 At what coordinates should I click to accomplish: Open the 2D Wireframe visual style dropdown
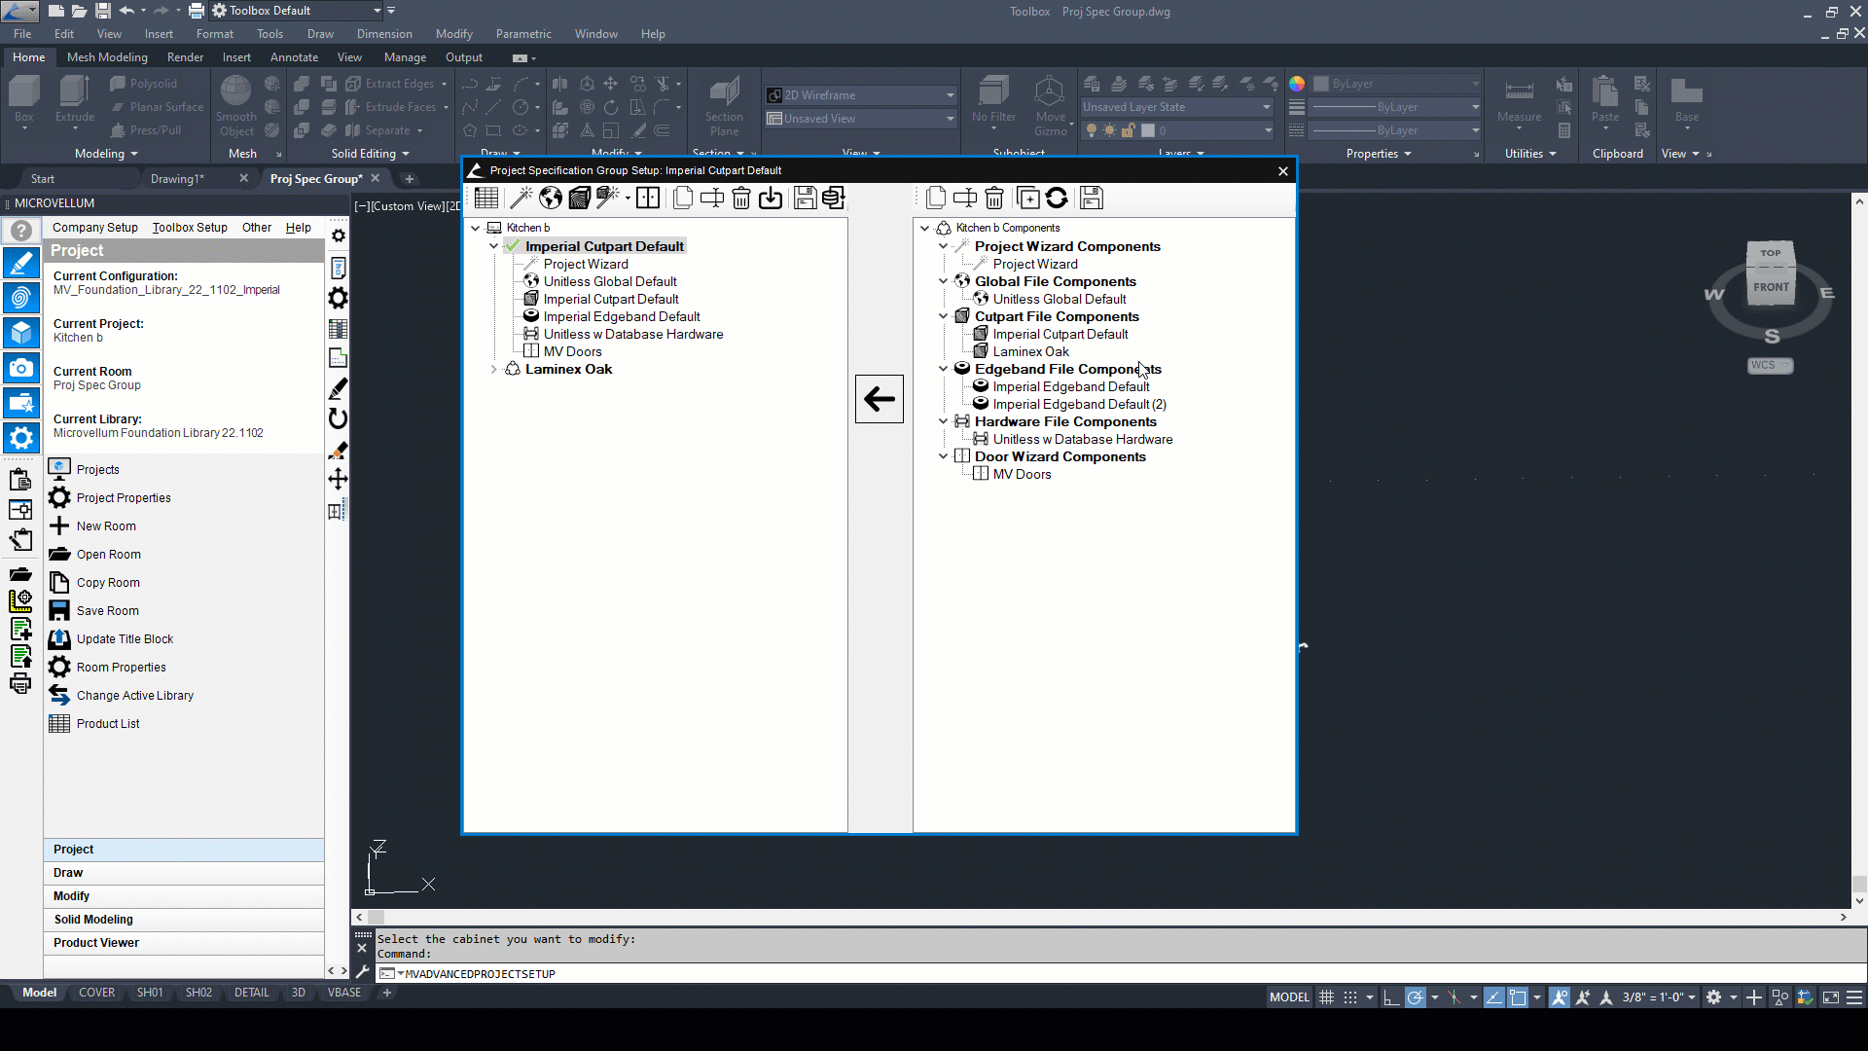click(950, 95)
